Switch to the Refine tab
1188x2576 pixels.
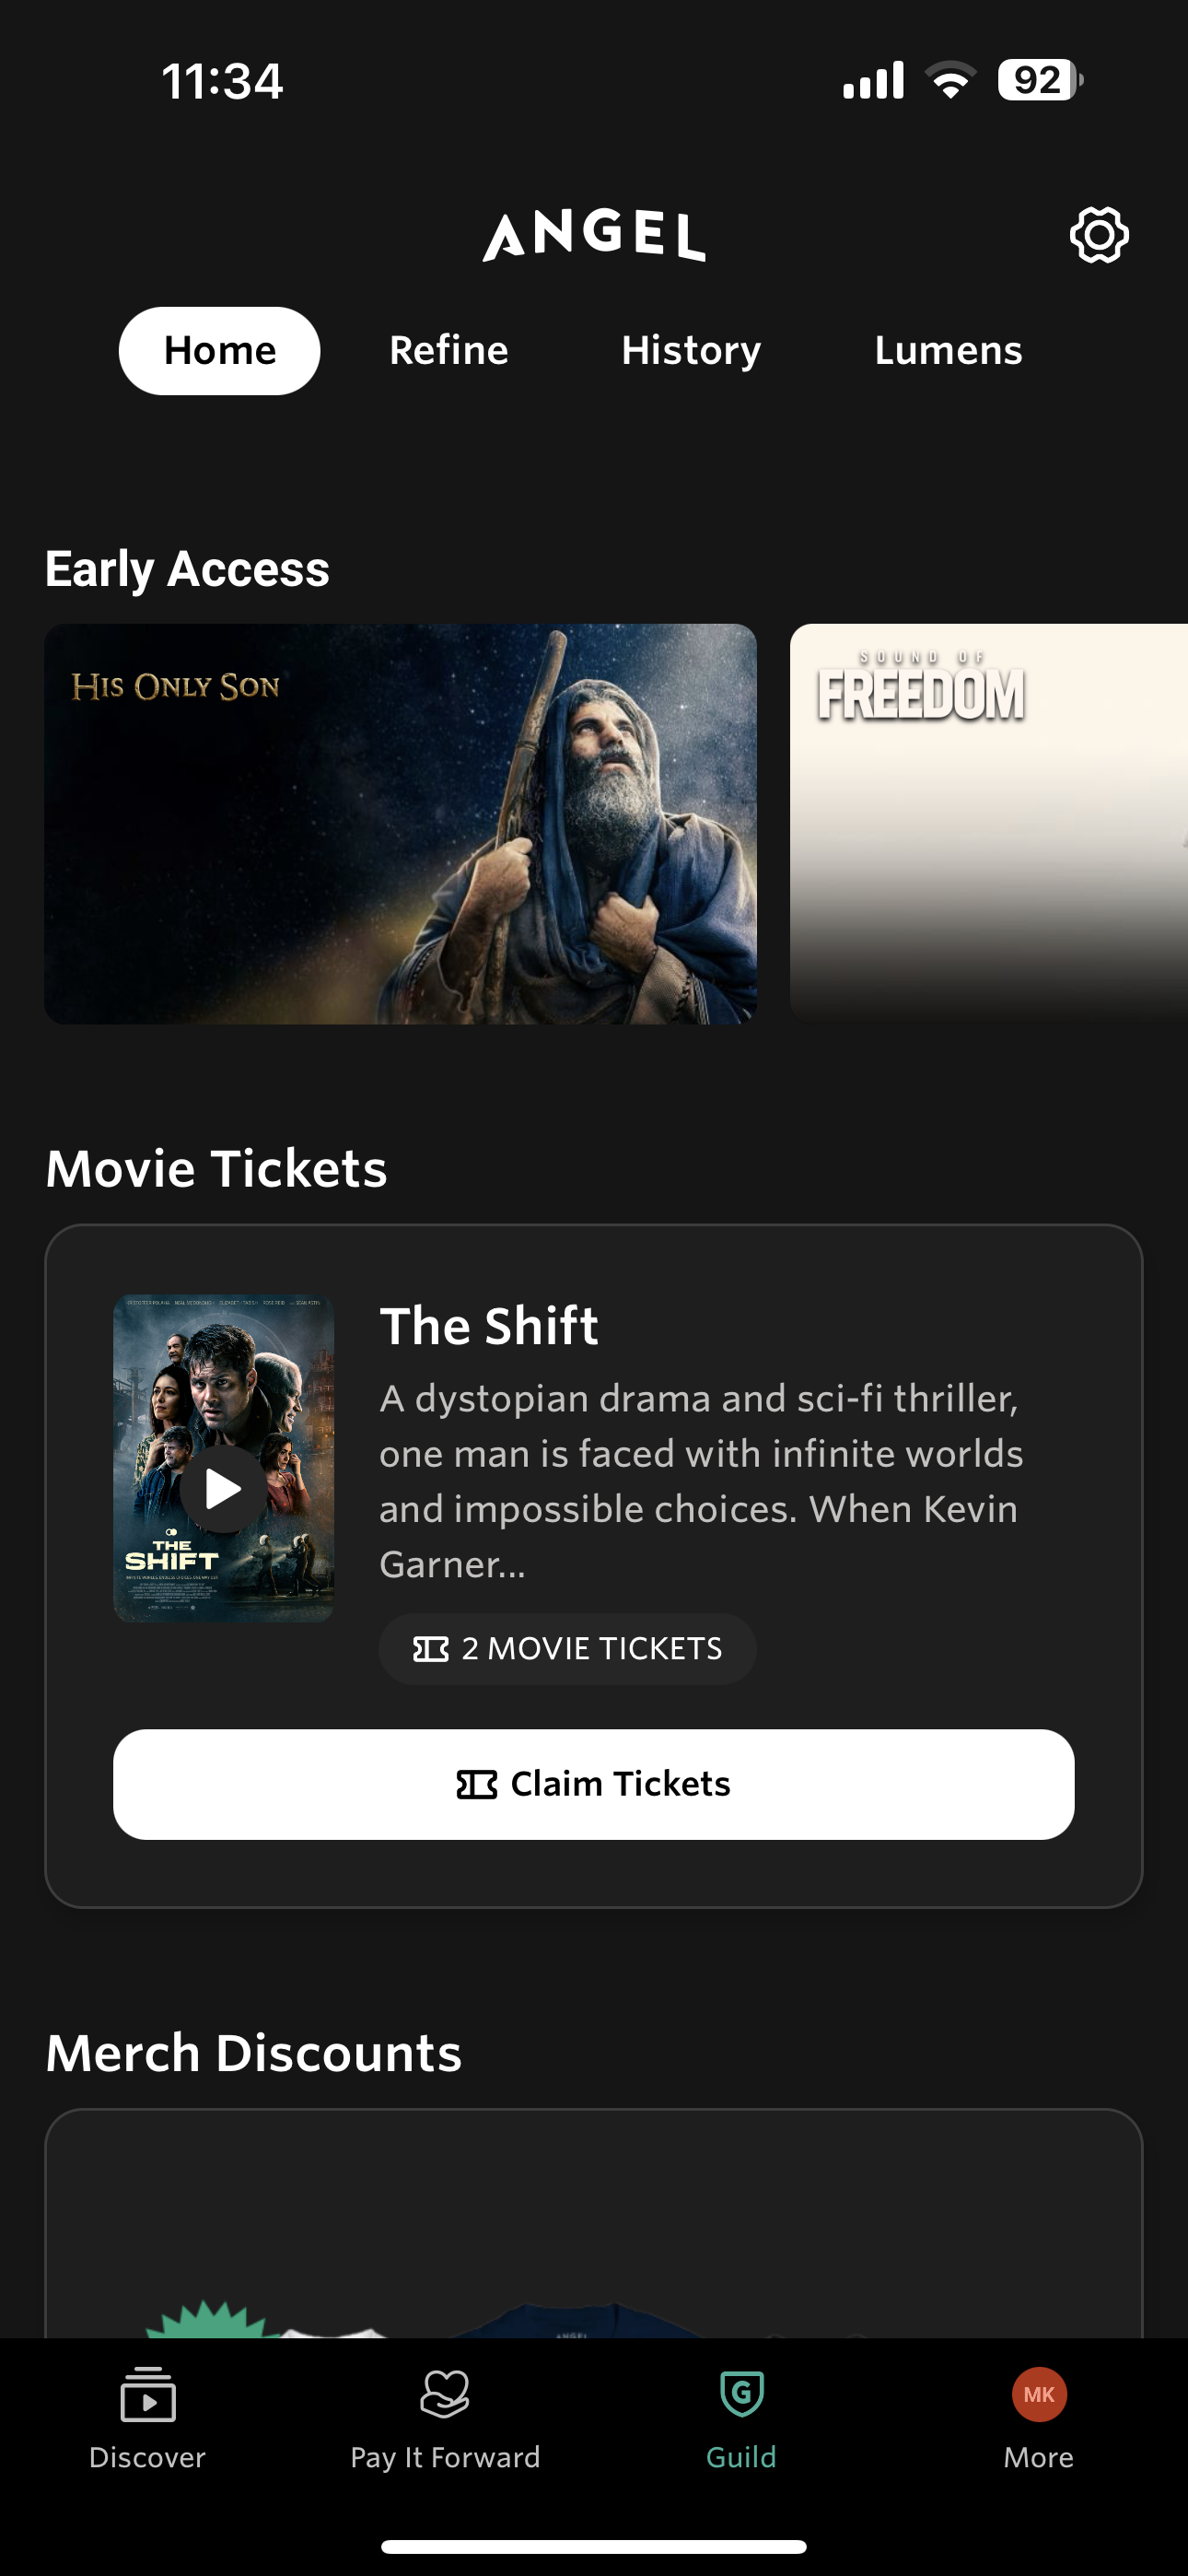pyautogui.click(x=449, y=351)
